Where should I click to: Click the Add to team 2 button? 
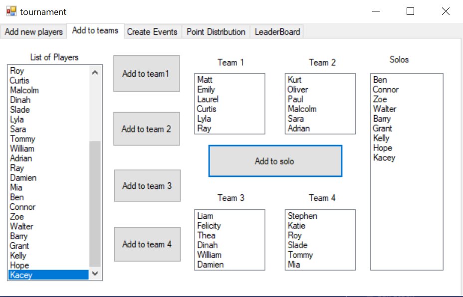coord(147,129)
